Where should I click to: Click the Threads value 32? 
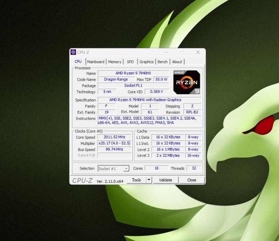coord(194,168)
